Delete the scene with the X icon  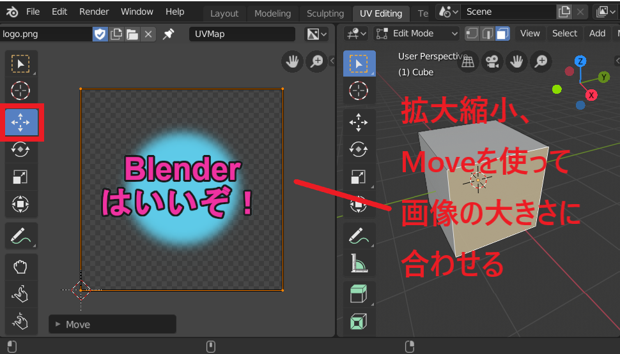(x=580, y=12)
